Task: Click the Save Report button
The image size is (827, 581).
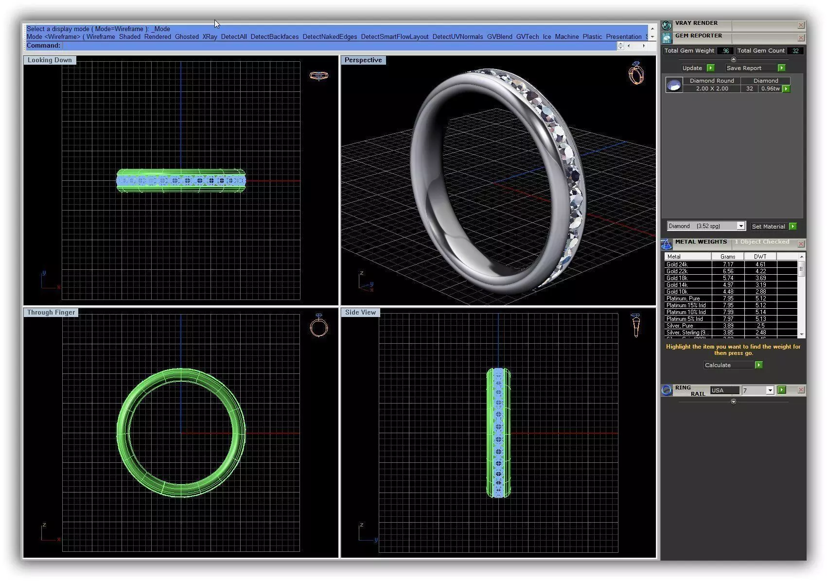Action: tap(751, 68)
